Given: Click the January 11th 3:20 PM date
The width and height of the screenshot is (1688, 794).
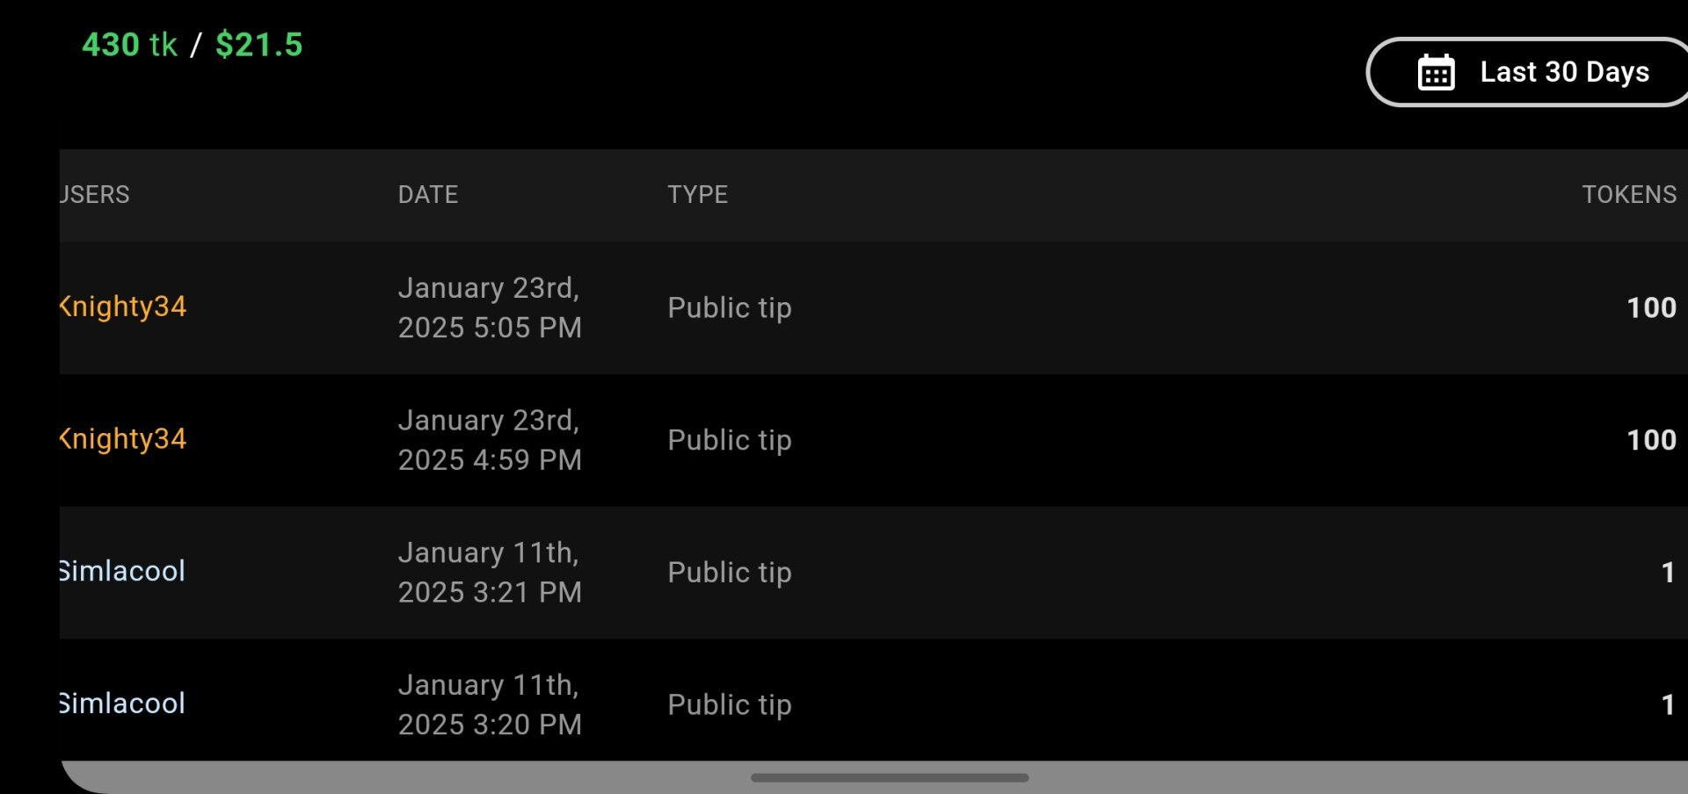Looking at the screenshot, I should [x=489, y=704].
